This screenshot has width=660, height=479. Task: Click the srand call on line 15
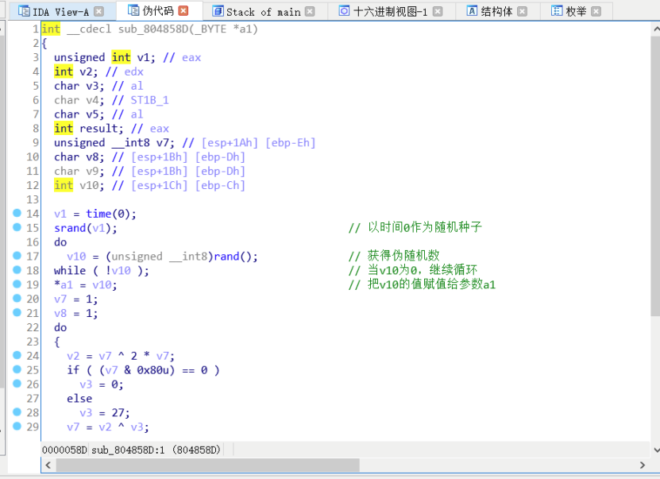pos(68,228)
